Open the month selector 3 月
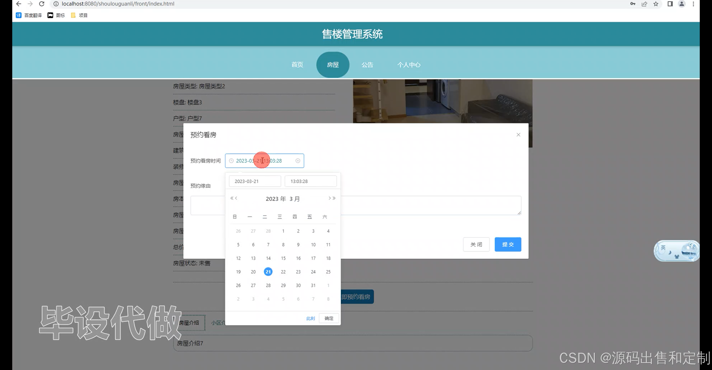 point(295,199)
